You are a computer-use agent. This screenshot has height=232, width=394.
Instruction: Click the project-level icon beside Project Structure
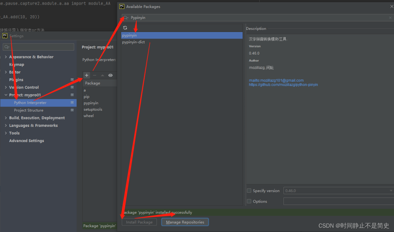[x=72, y=110]
